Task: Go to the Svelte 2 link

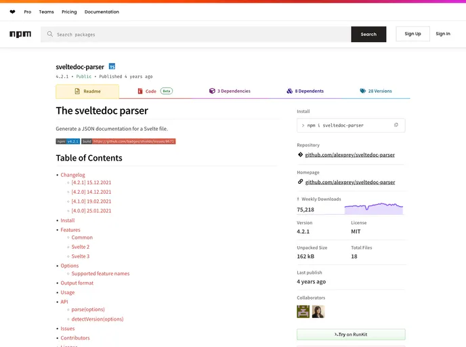Action: coord(80,247)
